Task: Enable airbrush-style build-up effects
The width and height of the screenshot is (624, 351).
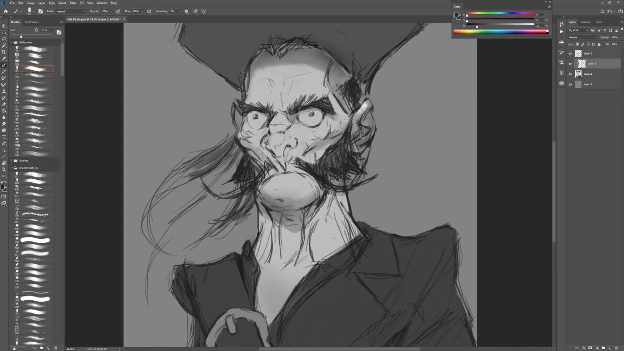Action: tap(149, 11)
